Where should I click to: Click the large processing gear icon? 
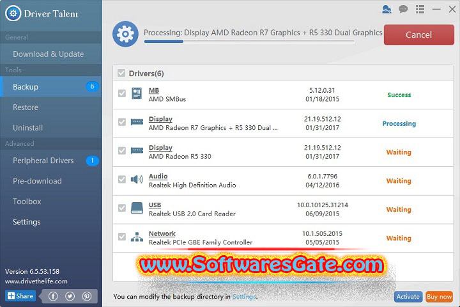pyautogui.click(x=125, y=34)
